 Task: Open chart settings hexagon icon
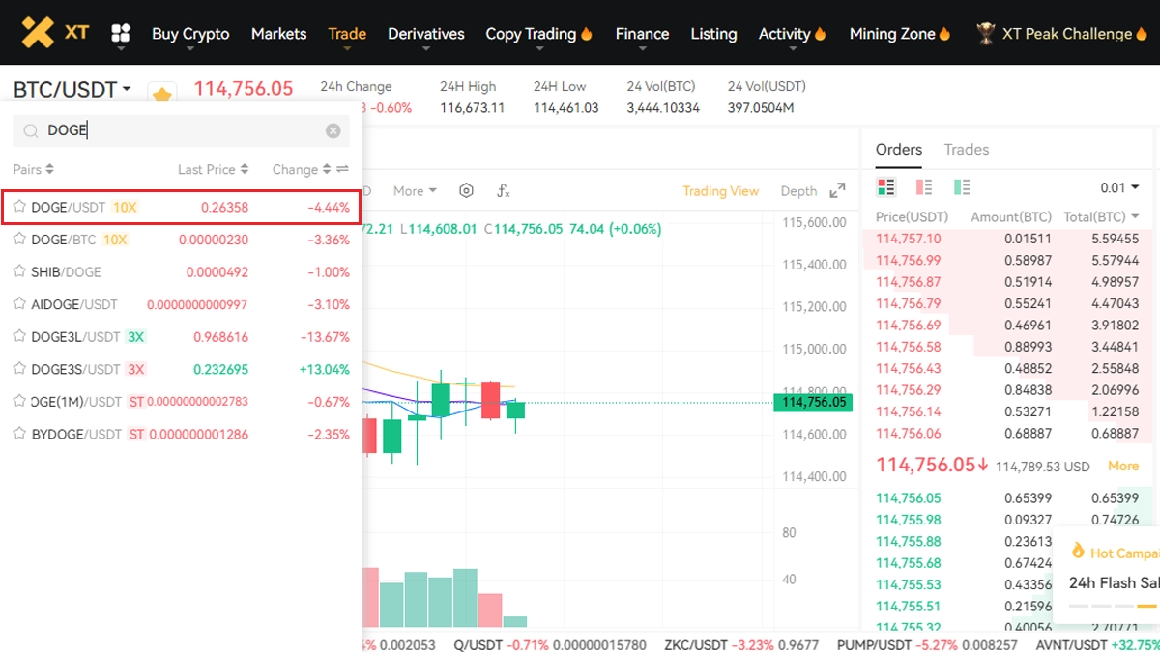pyautogui.click(x=466, y=191)
